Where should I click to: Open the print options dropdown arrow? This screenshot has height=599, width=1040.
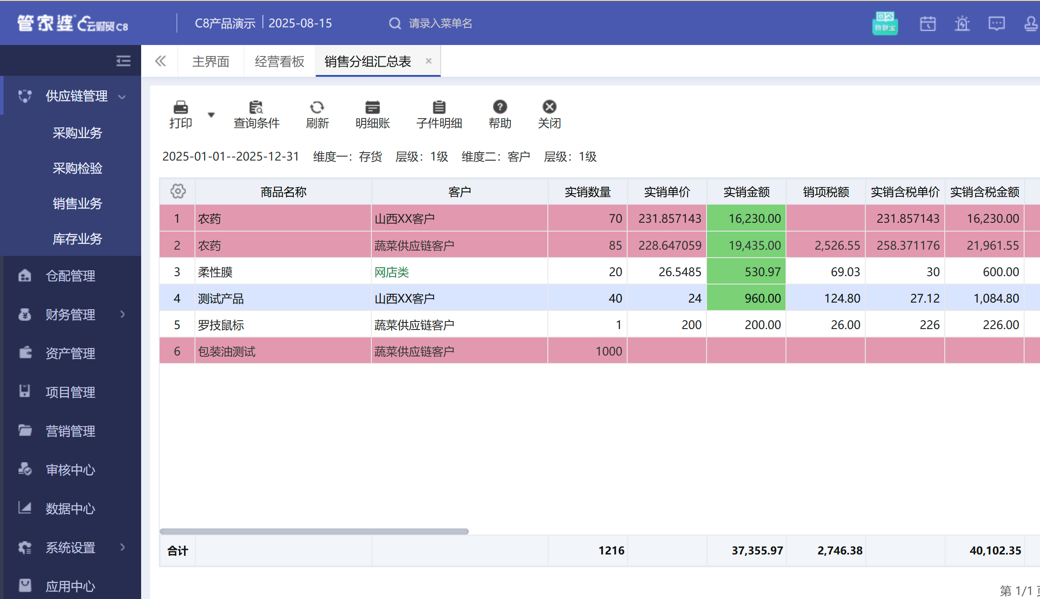tap(211, 114)
